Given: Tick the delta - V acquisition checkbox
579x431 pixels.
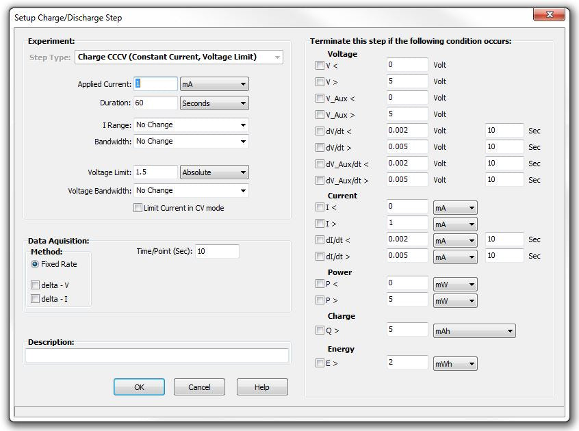Looking at the screenshot, I should click(36, 285).
